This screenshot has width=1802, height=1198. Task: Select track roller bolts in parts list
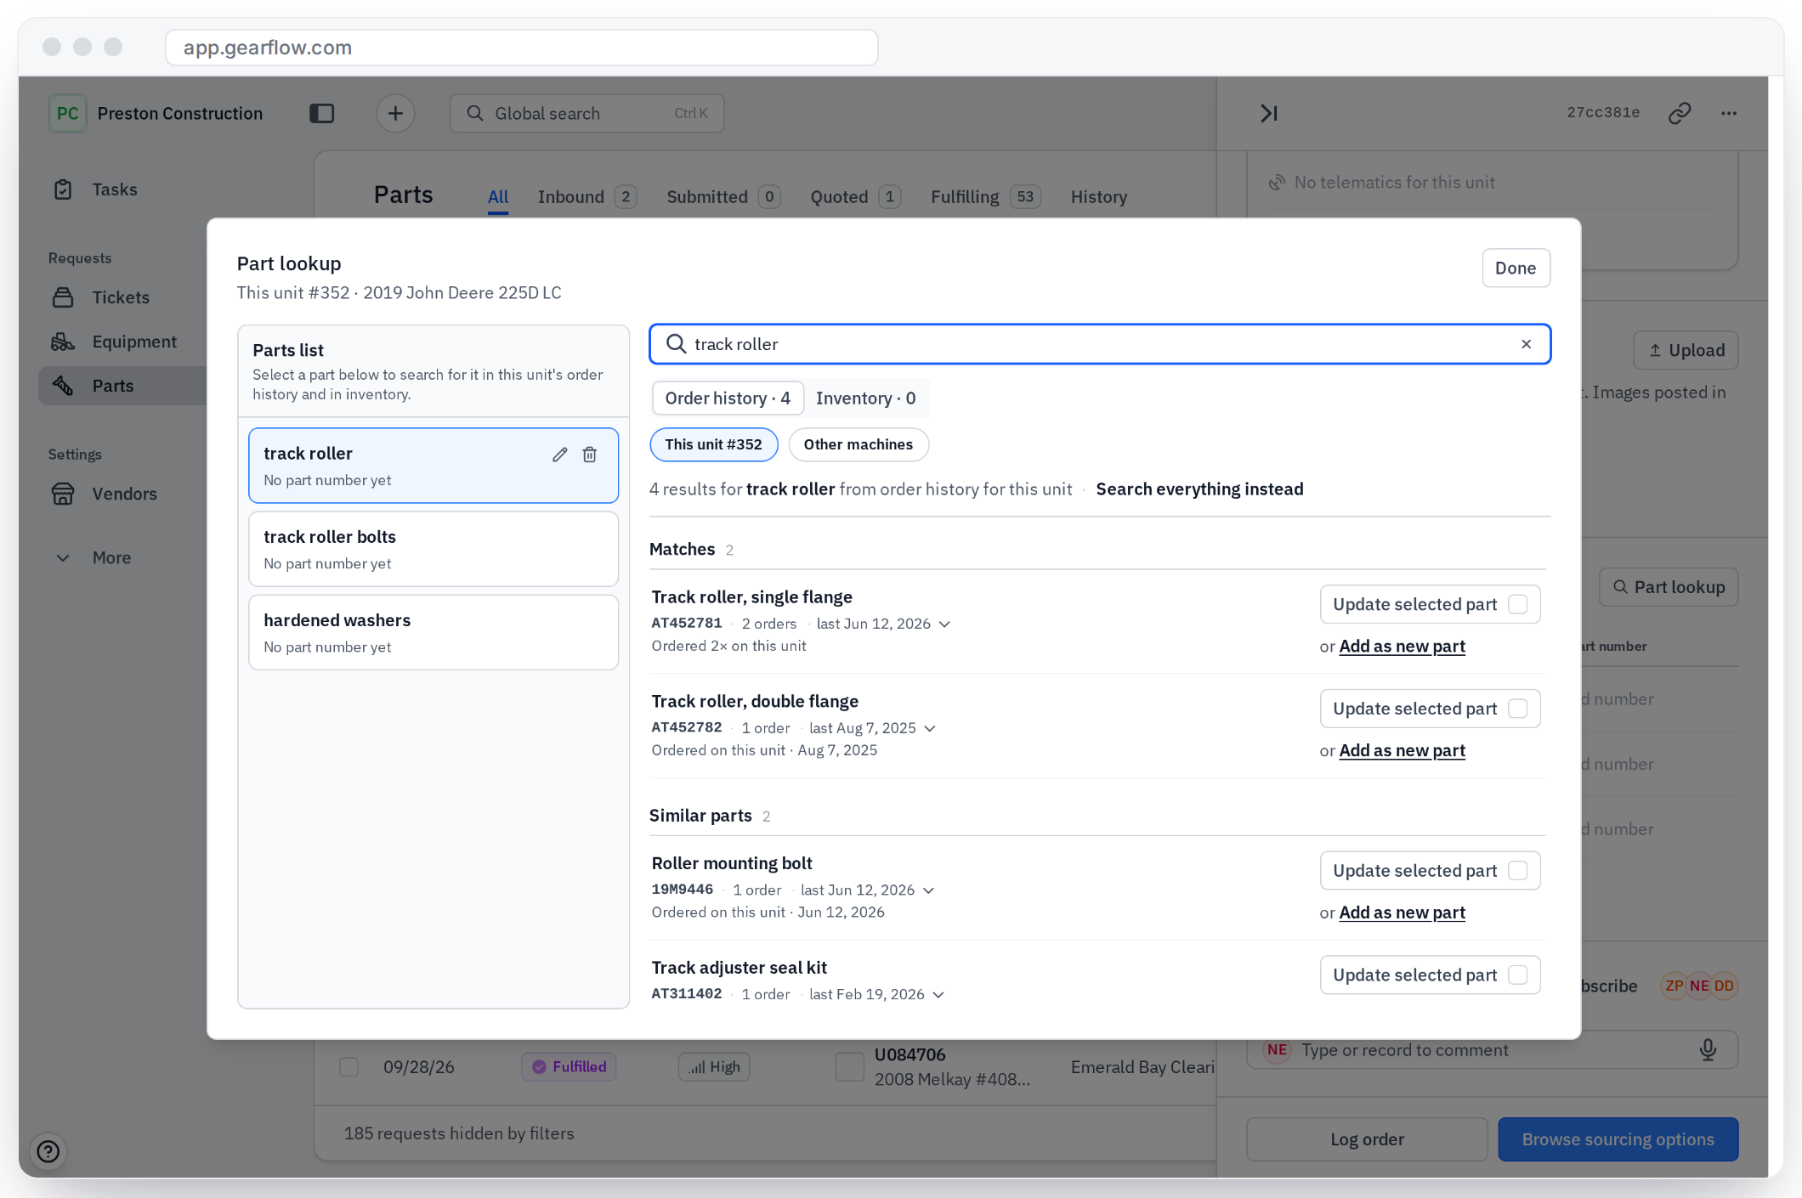tap(433, 549)
